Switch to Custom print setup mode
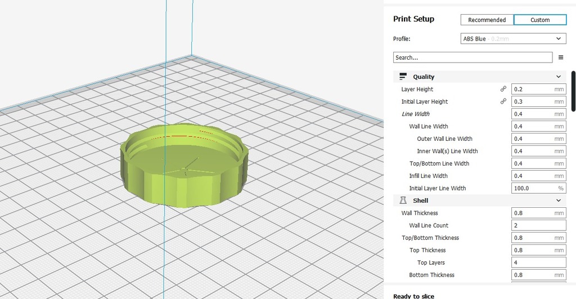Screen dimensions: 576x299 (539, 20)
